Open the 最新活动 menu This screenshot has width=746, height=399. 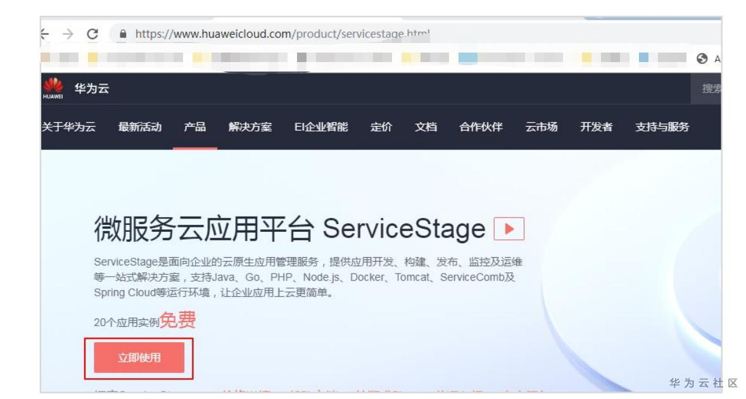[140, 127]
